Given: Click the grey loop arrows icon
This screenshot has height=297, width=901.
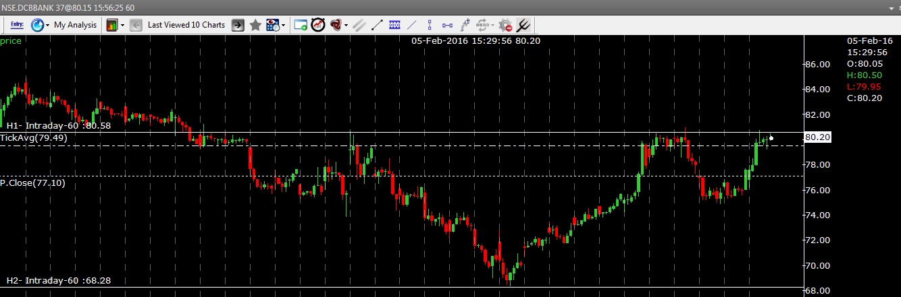Looking at the screenshot, I should 482,25.
